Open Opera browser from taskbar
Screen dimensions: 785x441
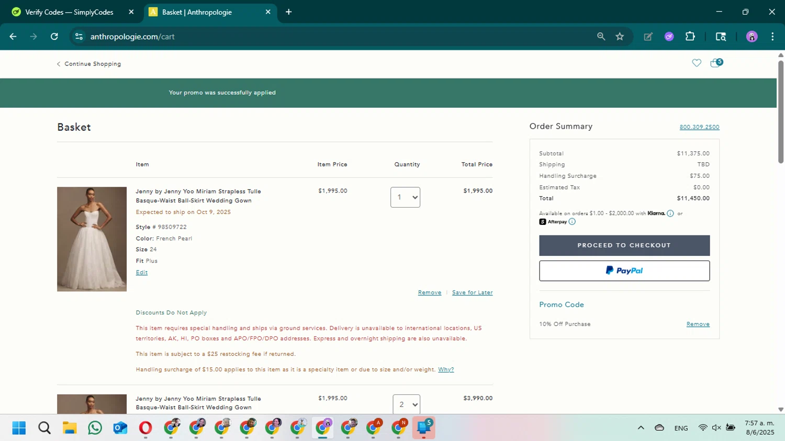click(145, 428)
